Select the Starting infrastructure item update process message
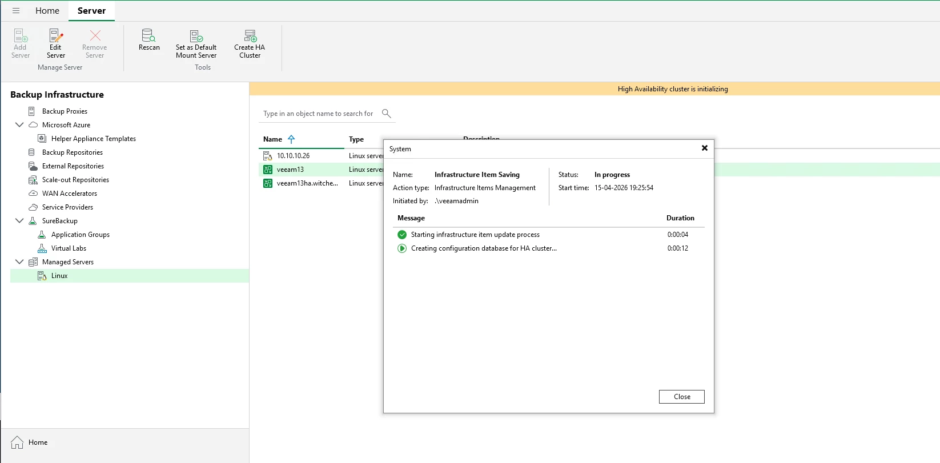 (x=475, y=235)
